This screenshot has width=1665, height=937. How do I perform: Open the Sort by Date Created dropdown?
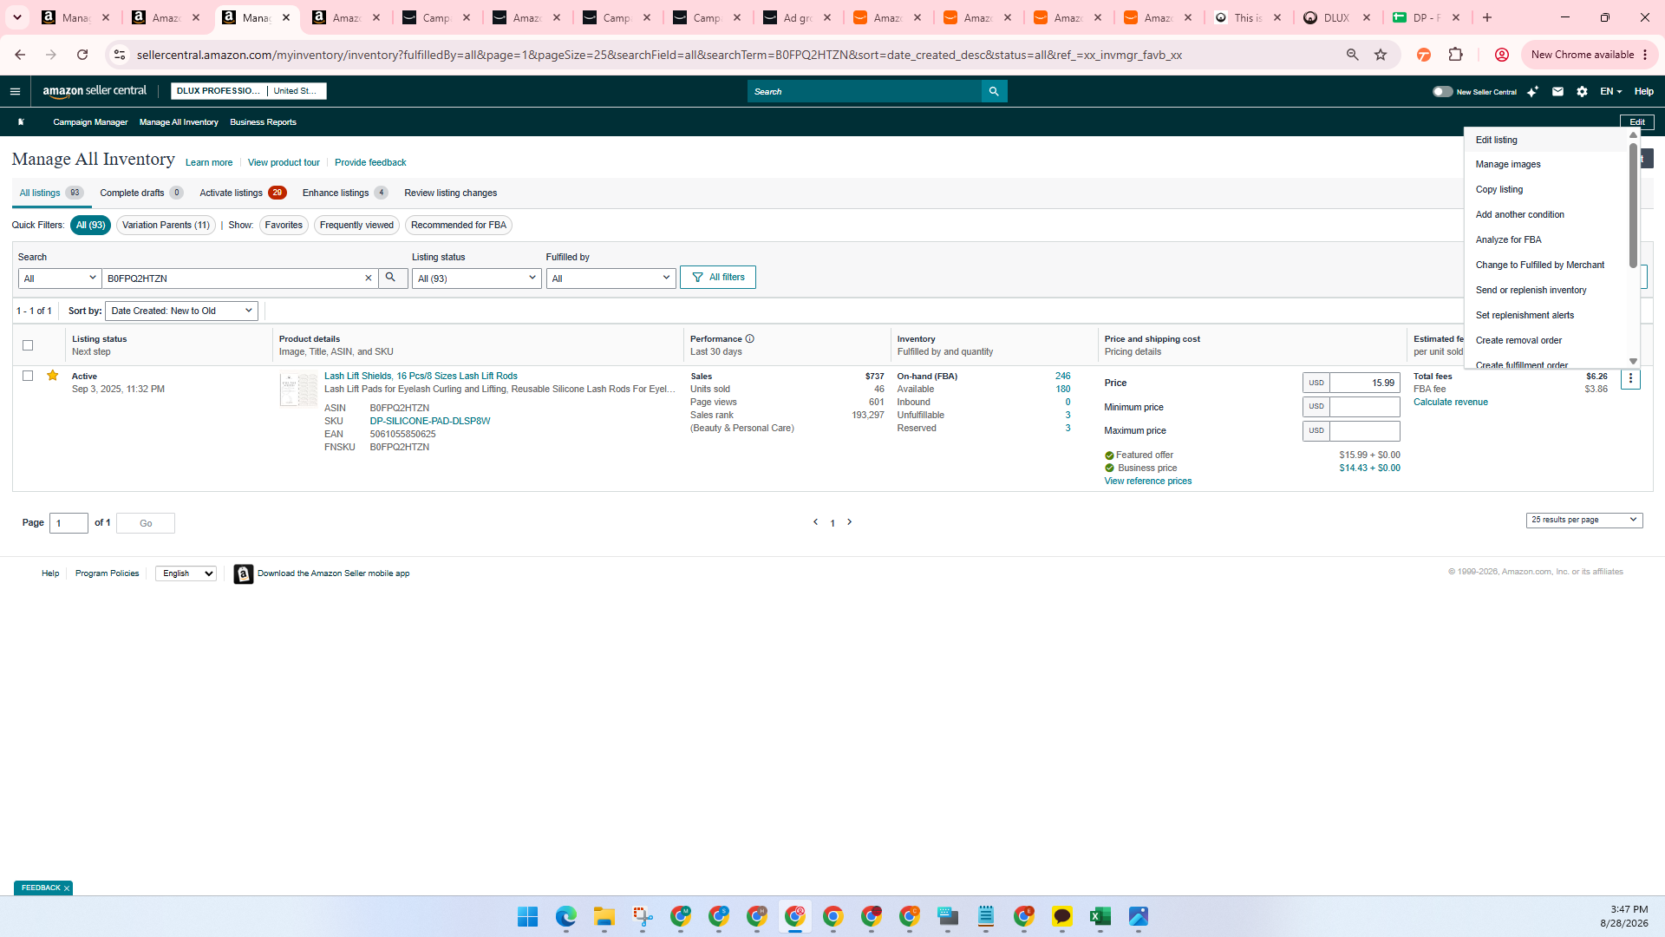(181, 311)
